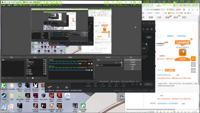Toggle visibility of 视频捕获设备 source

(x=44, y=62)
